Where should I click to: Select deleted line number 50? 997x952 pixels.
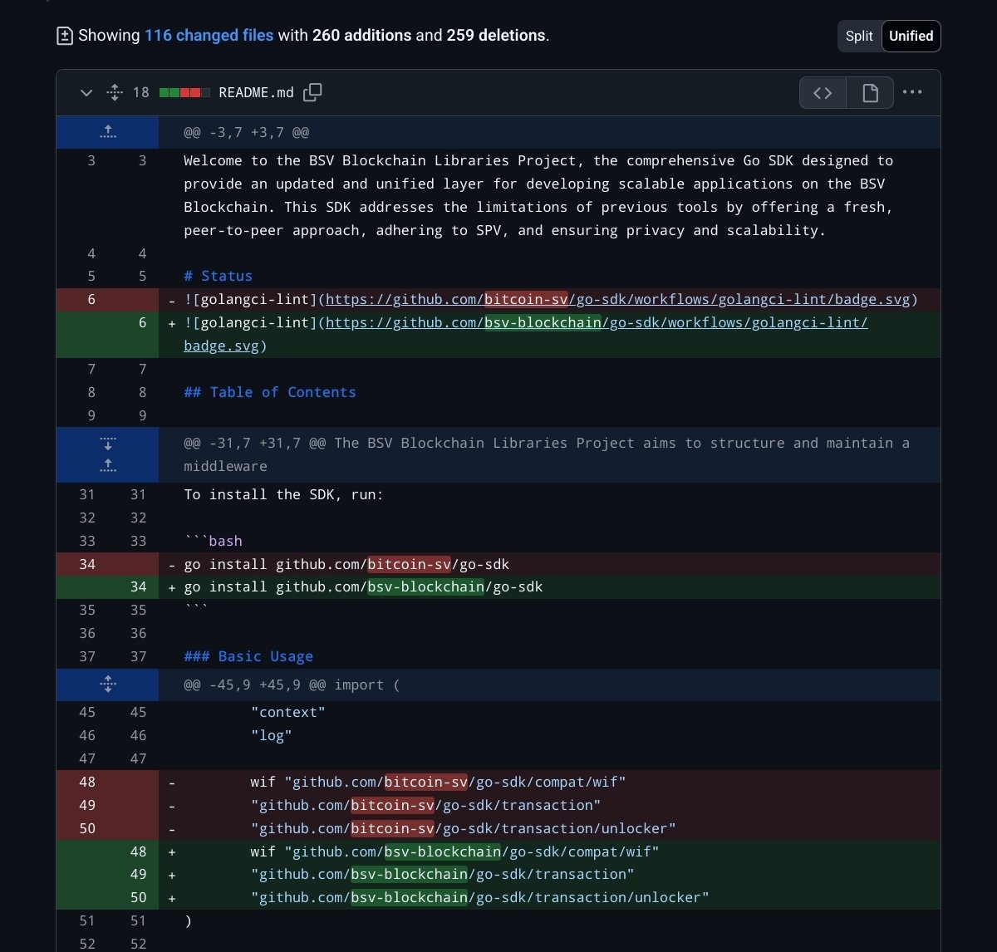(87, 828)
